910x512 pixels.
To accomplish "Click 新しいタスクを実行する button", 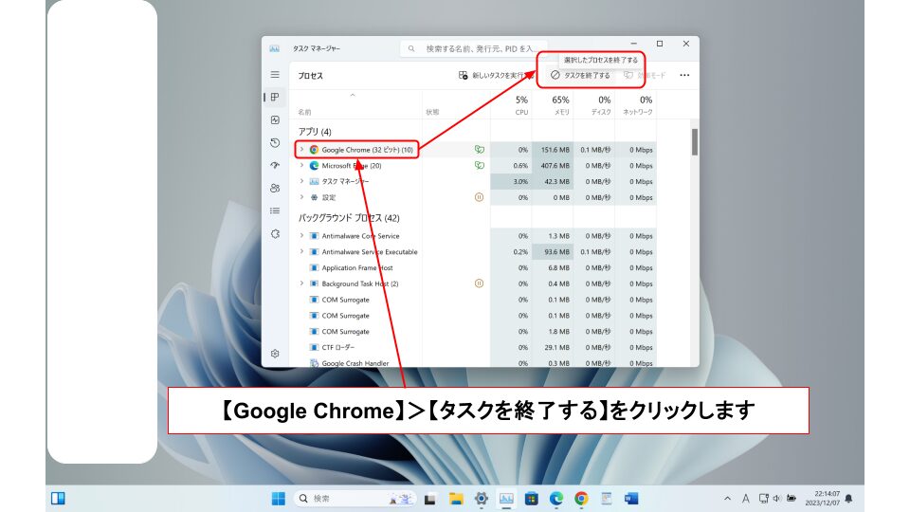I will (493, 75).
